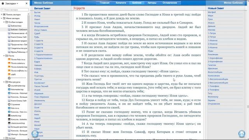Open the Каталоги navigation tab

tap(121, 3)
